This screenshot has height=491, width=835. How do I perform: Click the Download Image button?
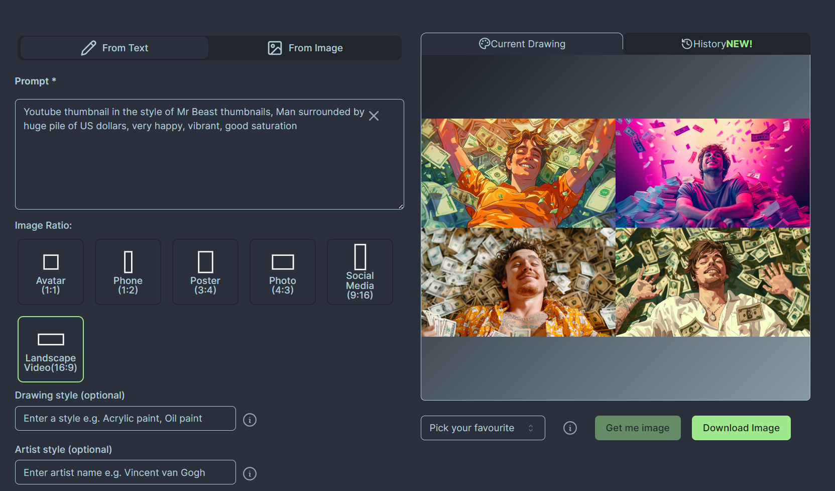click(741, 428)
